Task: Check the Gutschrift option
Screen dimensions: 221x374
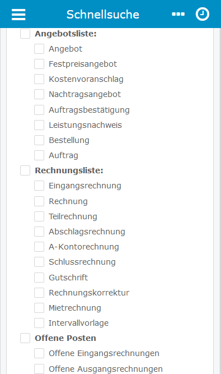Action: (x=39, y=278)
